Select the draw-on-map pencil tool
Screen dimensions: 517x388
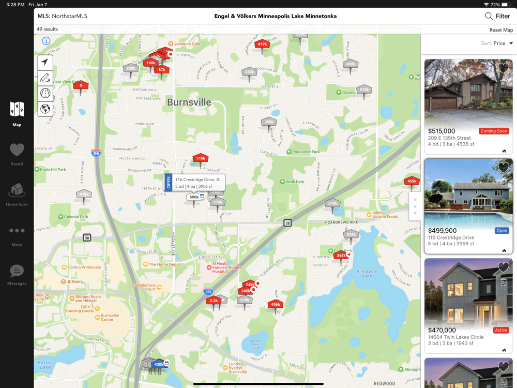[45, 78]
